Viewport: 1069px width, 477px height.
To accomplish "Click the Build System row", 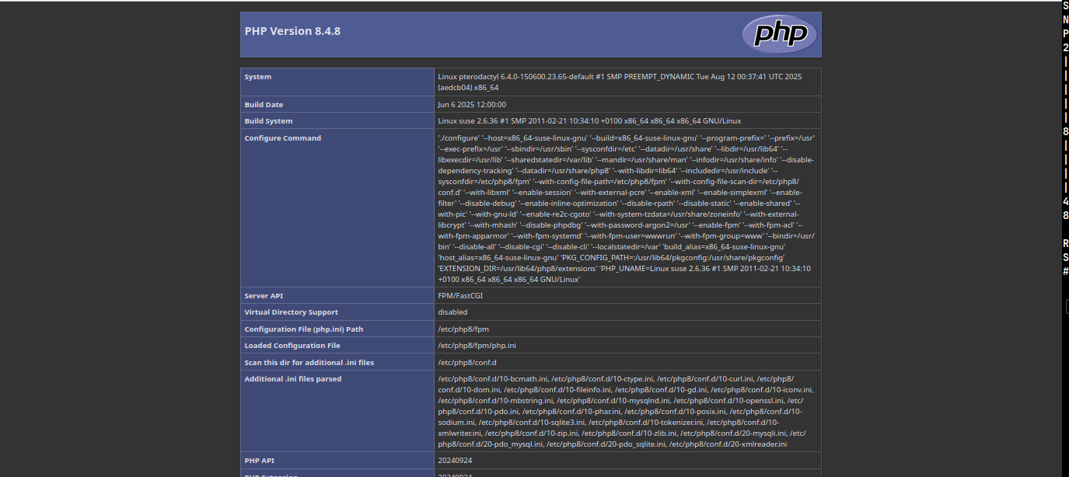I will coord(268,120).
